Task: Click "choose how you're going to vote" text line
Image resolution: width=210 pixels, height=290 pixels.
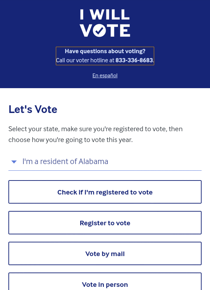Action: (56, 140)
